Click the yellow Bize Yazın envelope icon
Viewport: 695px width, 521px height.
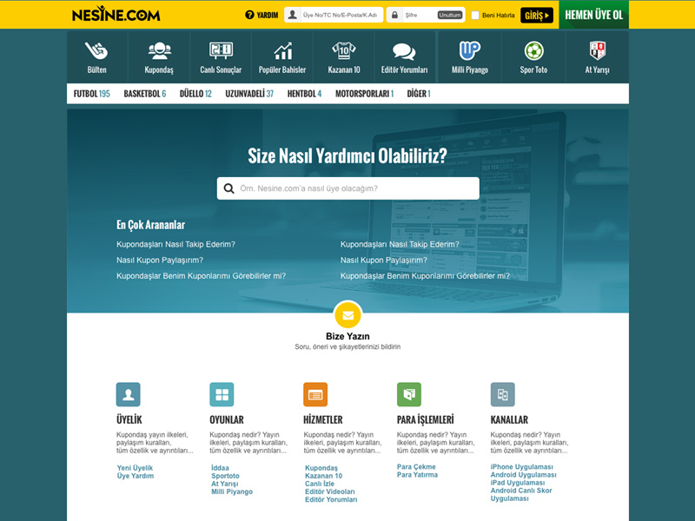pyautogui.click(x=348, y=315)
